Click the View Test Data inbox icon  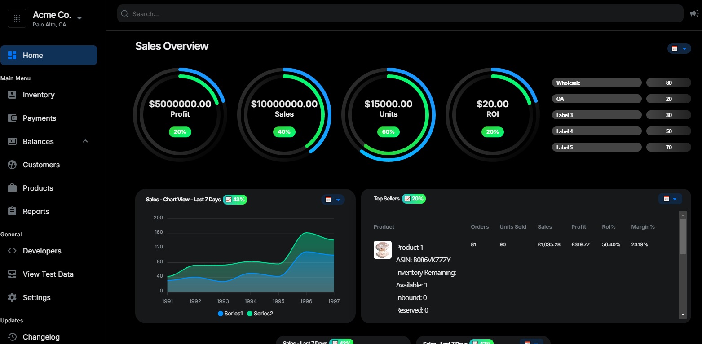[x=12, y=274]
